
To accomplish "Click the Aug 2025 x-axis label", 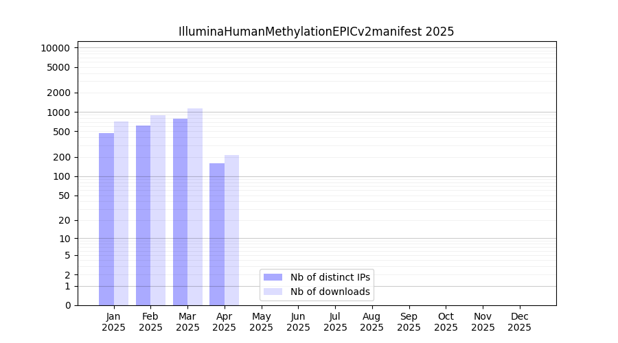I will 372,322.
